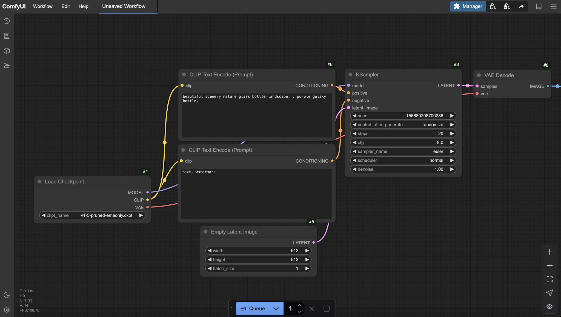Click the second free memory icon beside Manager
This screenshot has height=317, width=561.
click(507, 6)
